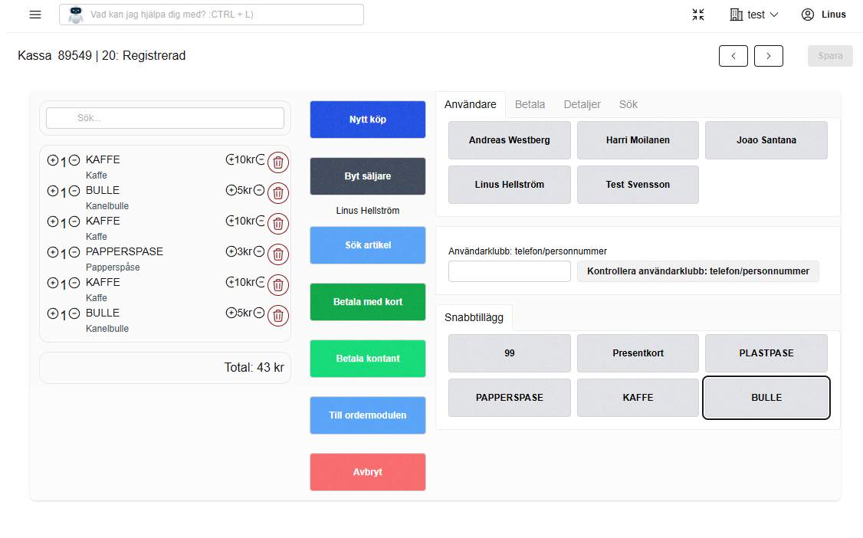The width and height of the screenshot is (863, 538).
Task: Lower the 3kr price on PAPPERSPASE row
Action: coord(259,252)
